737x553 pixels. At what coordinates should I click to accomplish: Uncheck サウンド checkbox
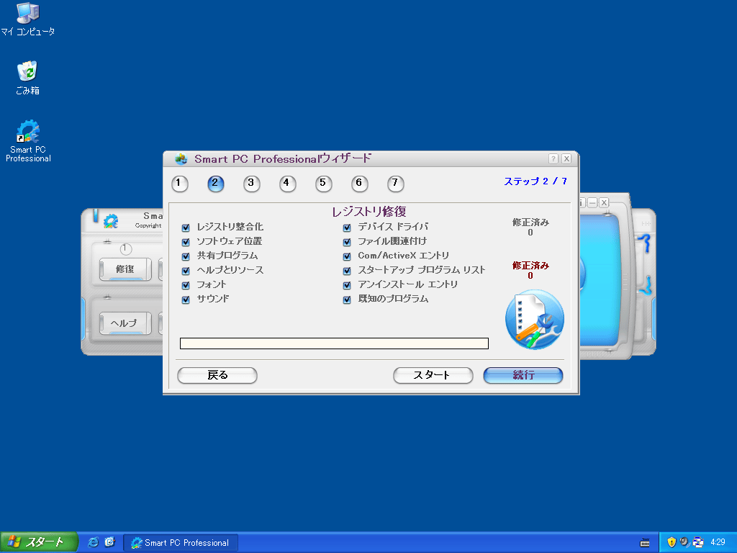(186, 300)
